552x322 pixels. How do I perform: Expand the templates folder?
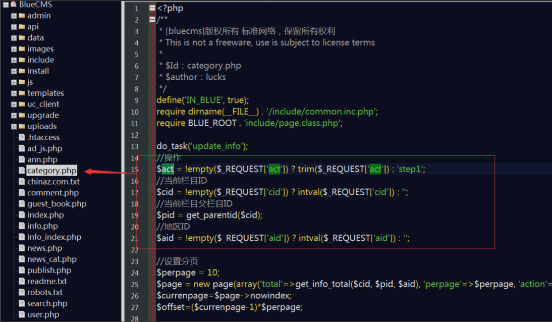14,93
